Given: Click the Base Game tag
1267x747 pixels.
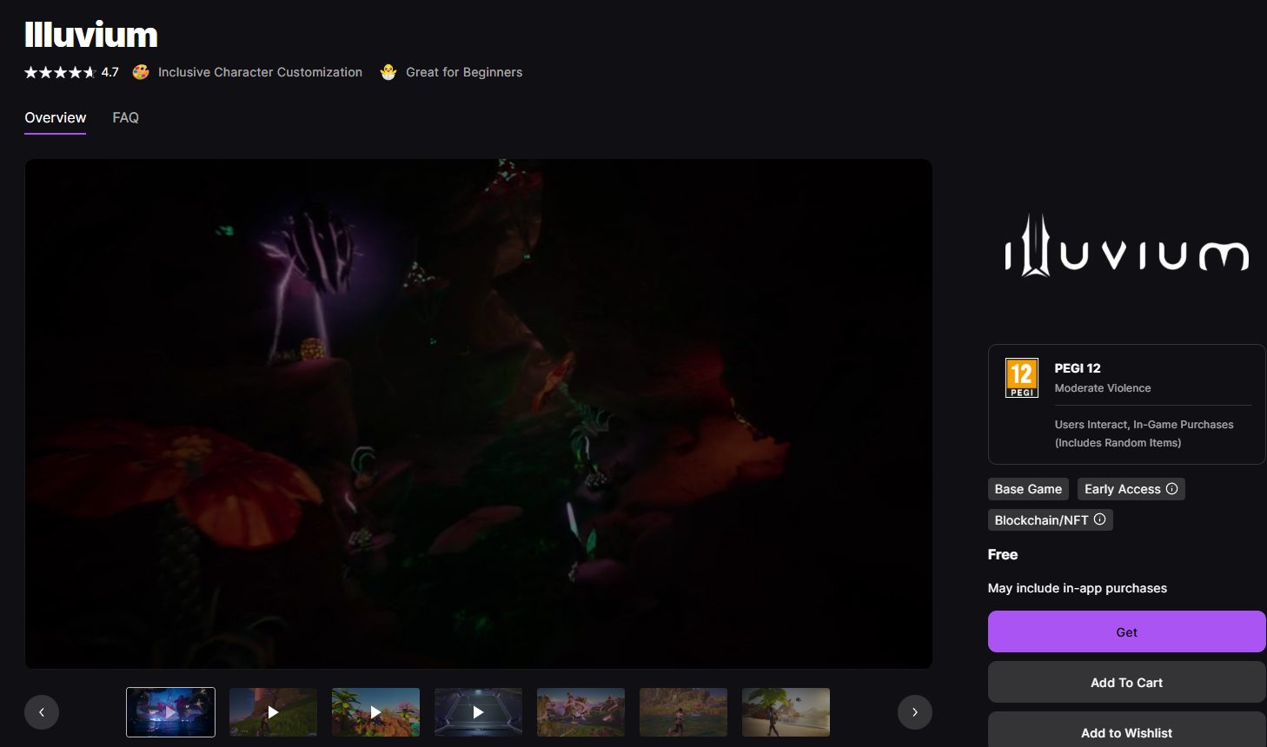Looking at the screenshot, I should click(1028, 489).
